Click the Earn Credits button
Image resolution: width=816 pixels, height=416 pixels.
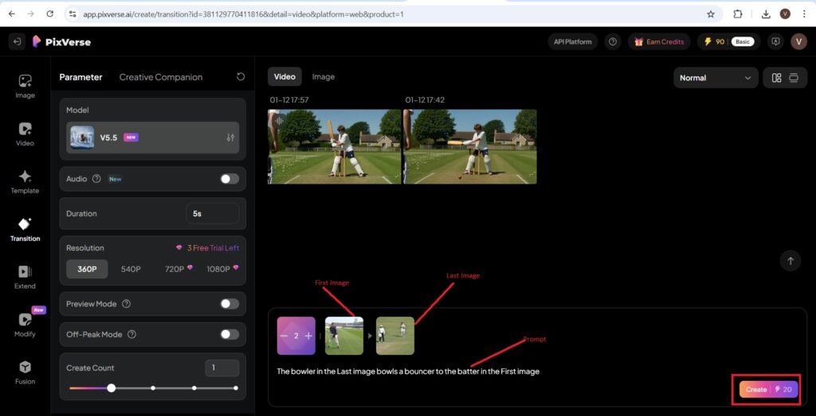pyautogui.click(x=658, y=41)
